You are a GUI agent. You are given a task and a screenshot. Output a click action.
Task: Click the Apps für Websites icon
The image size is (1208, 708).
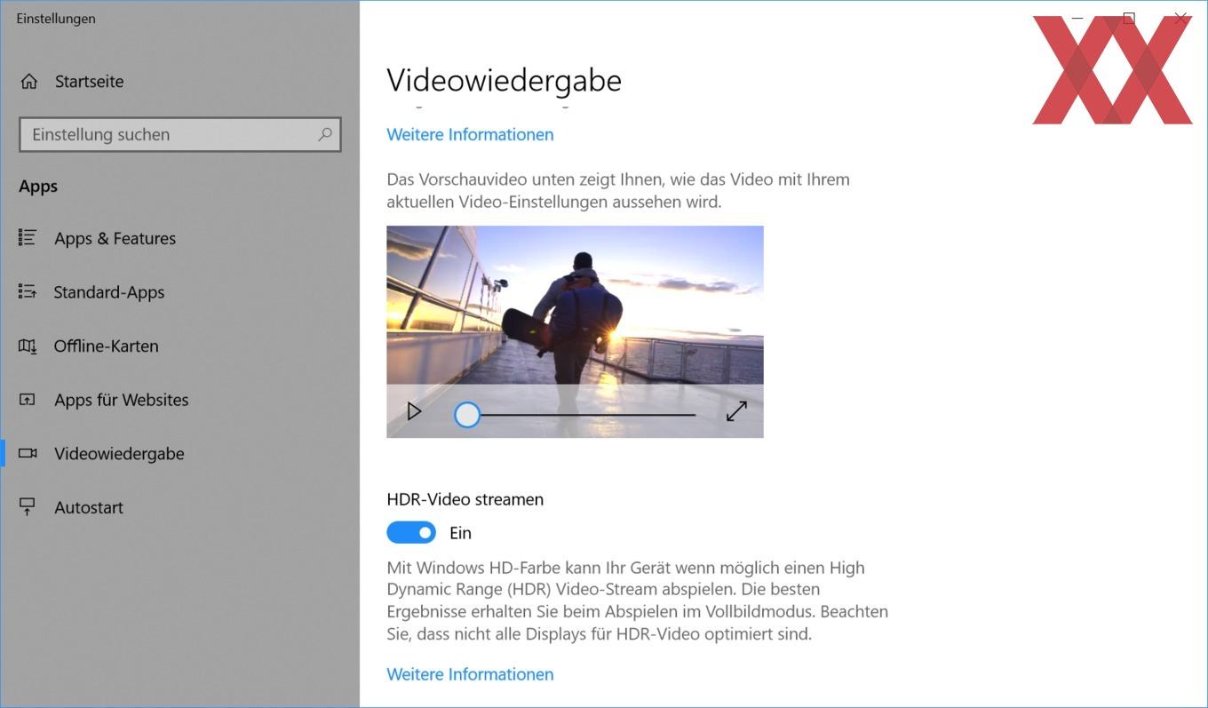coord(28,400)
